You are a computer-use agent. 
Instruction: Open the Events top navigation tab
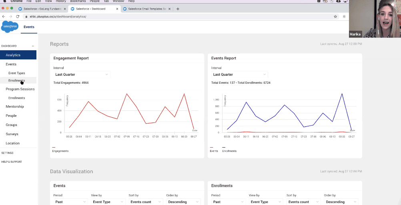(x=29, y=27)
